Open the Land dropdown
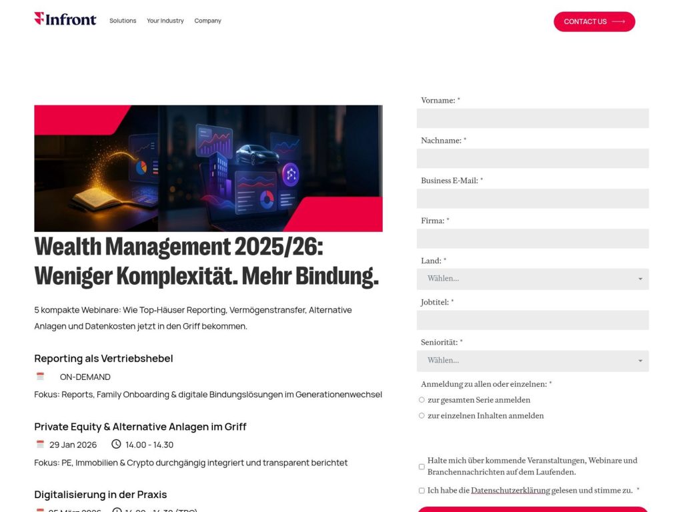The image size is (683, 512). 532,279
